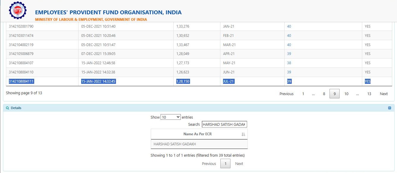Click Previous in upper table pagination
397x173 pixels.
(286, 94)
